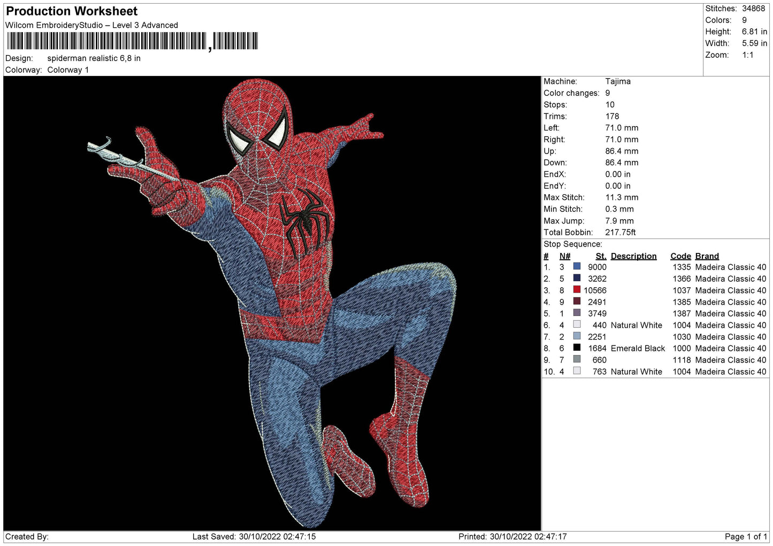Click the 'Colorway 1' value
Screen dimensions: 773x546
(68, 70)
